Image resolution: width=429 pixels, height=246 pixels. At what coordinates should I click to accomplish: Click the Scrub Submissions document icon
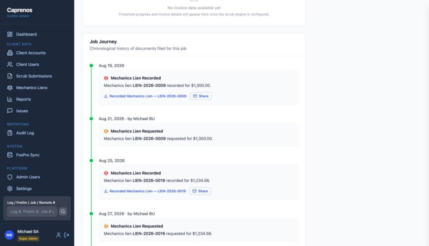[x=10, y=76]
